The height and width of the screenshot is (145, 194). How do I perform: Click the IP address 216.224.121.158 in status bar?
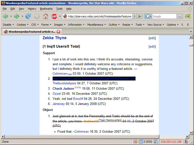pyautogui.click(x=171, y=142)
